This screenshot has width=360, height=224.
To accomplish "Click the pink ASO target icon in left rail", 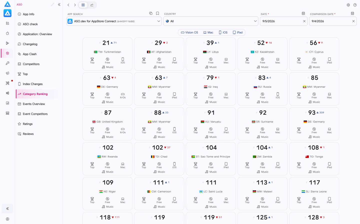I will click(x=7, y=53).
